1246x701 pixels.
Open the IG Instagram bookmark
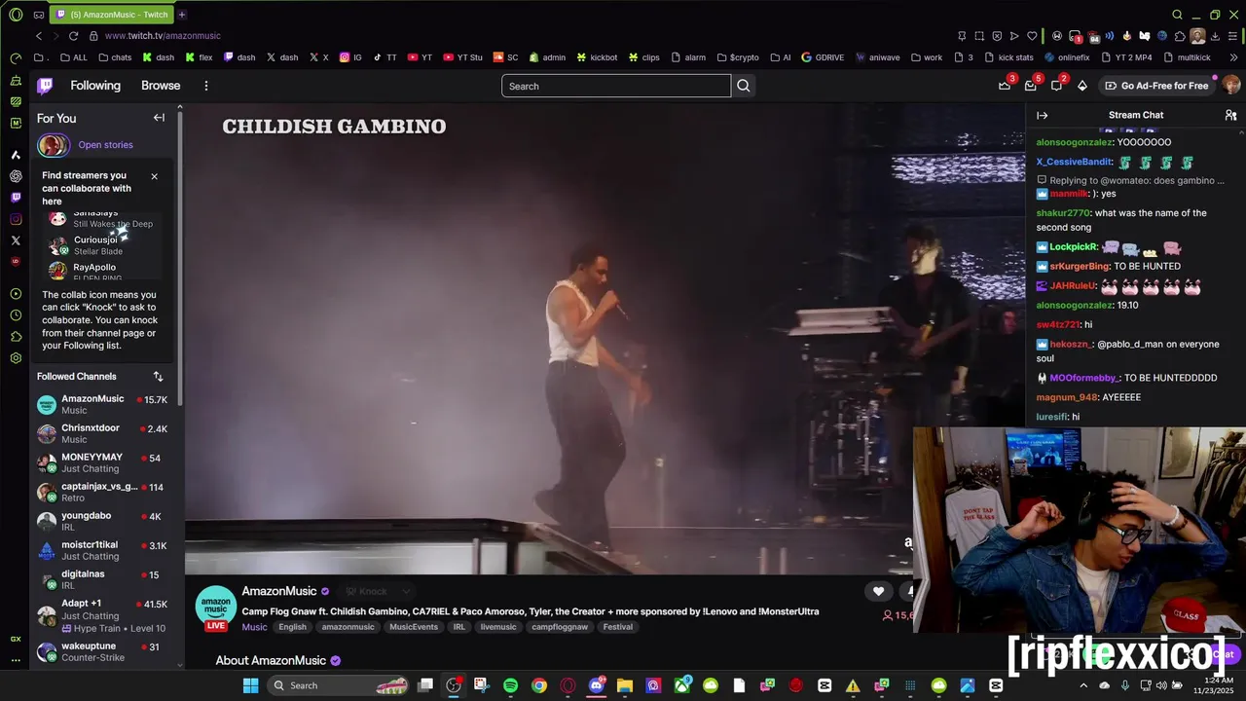pos(350,57)
